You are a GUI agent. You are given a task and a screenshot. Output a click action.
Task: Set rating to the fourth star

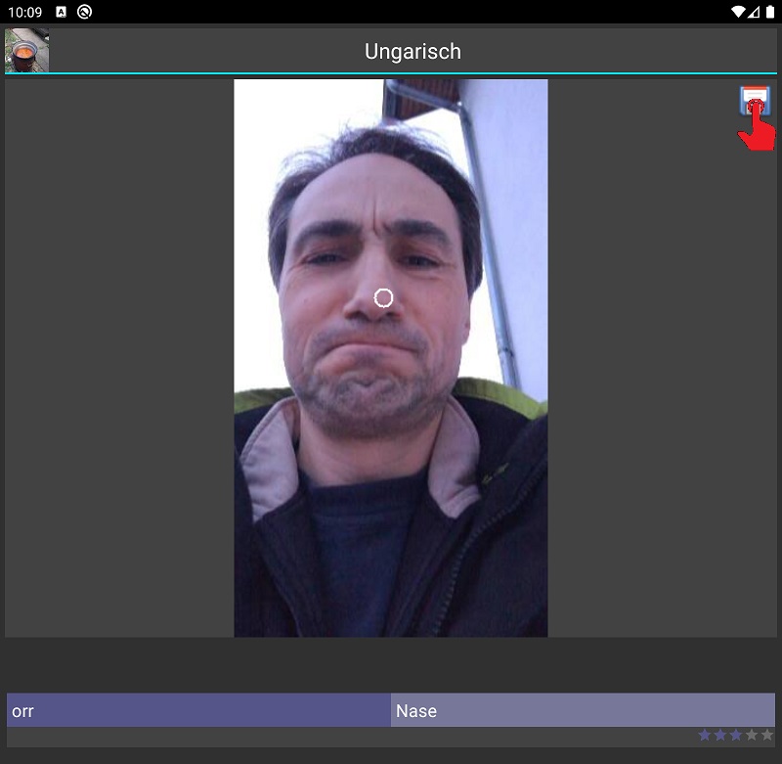pos(752,735)
